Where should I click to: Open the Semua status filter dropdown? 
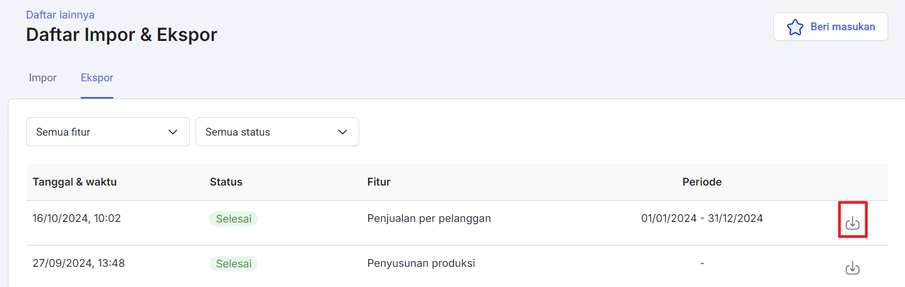277,132
